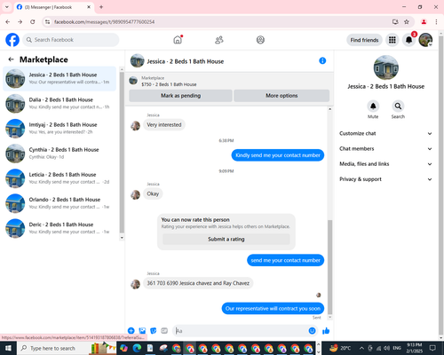Image resolution: width=444 pixels, height=355 pixels.
Task: Click message with 361 703 6390 contact
Action: (x=198, y=283)
